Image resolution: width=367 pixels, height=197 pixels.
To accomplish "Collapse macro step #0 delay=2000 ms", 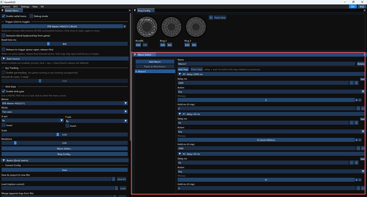I will [271, 74].
